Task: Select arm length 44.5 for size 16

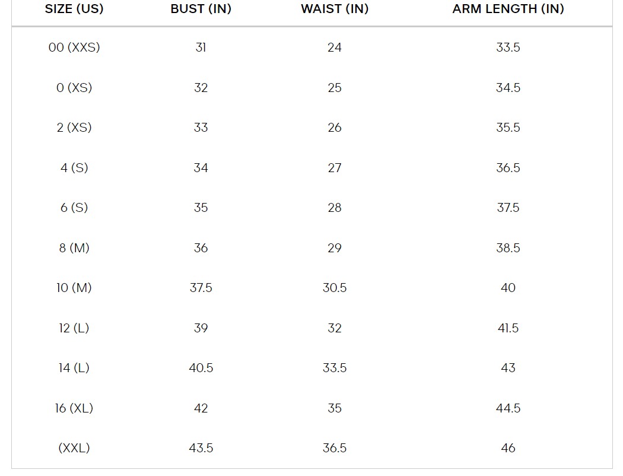Action: 508,408
